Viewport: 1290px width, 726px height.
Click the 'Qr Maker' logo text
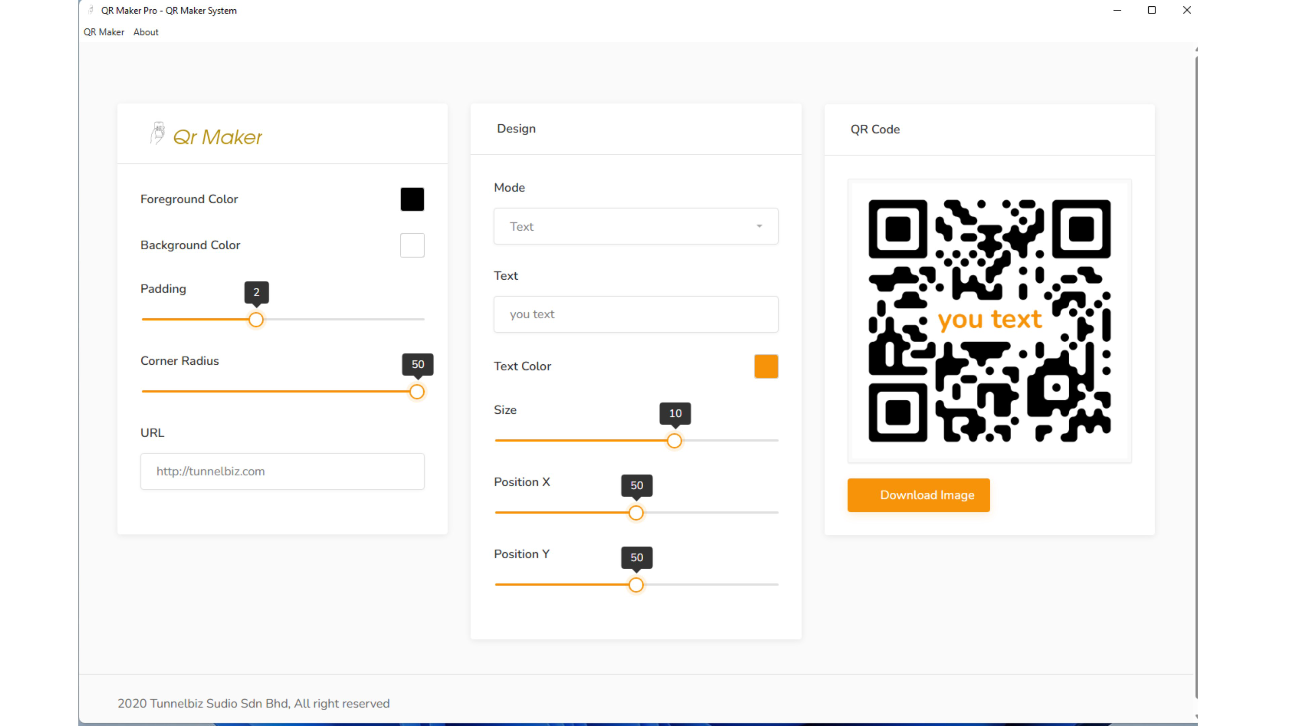(217, 137)
